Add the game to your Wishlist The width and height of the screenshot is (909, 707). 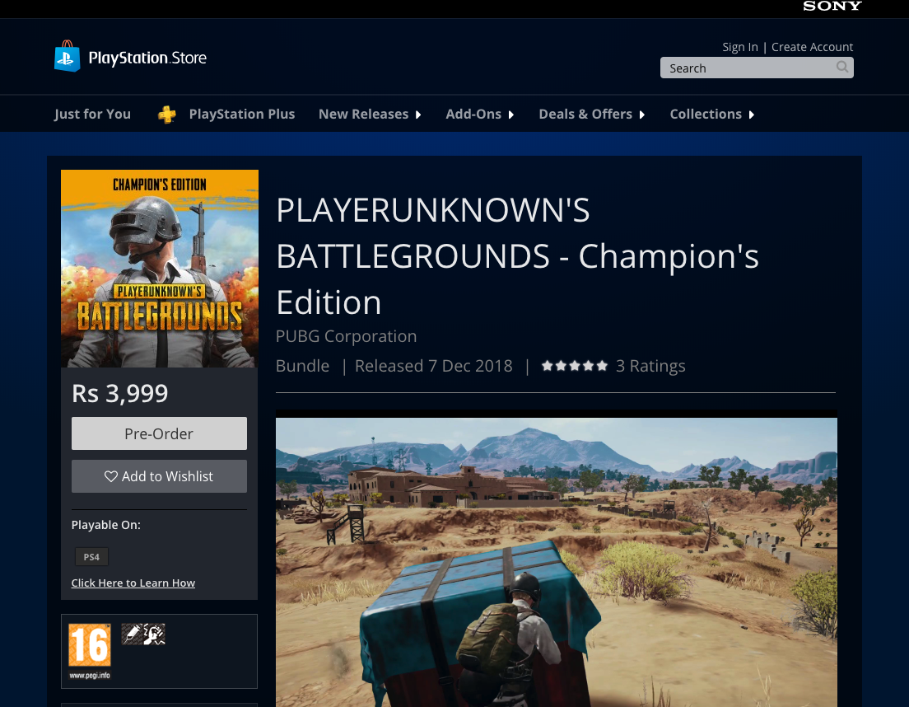[159, 476]
